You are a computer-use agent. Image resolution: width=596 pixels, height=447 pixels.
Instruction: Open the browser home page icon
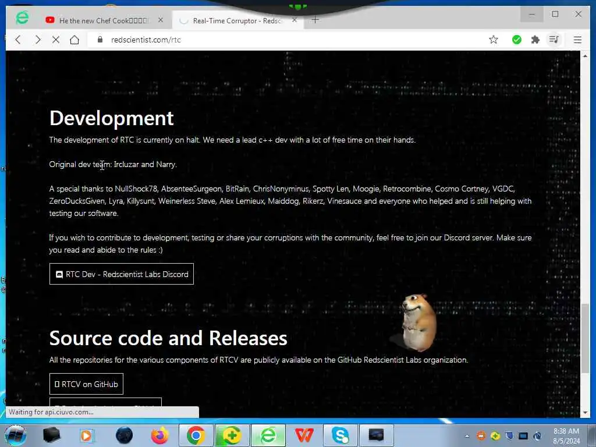pyautogui.click(x=74, y=40)
